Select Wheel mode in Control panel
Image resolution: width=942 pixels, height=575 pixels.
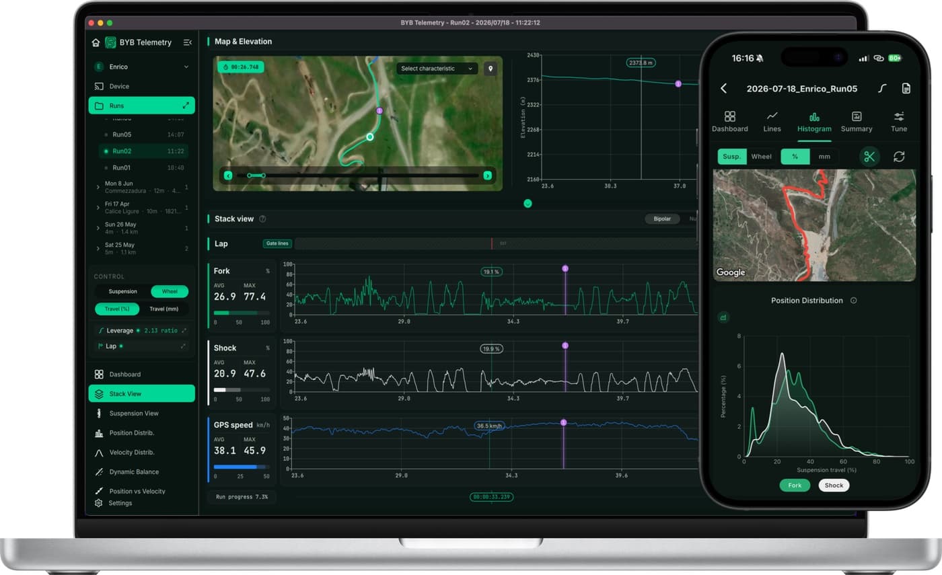[170, 291]
